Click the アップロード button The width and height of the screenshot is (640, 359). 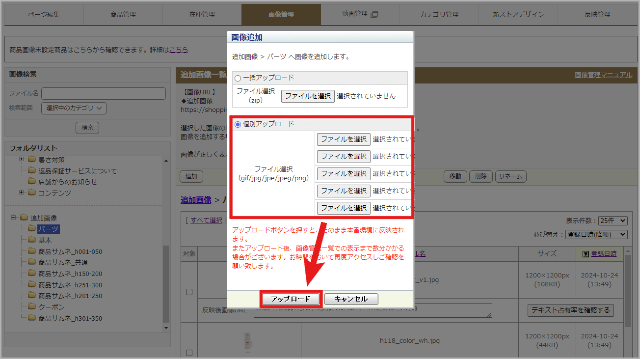(291, 299)
